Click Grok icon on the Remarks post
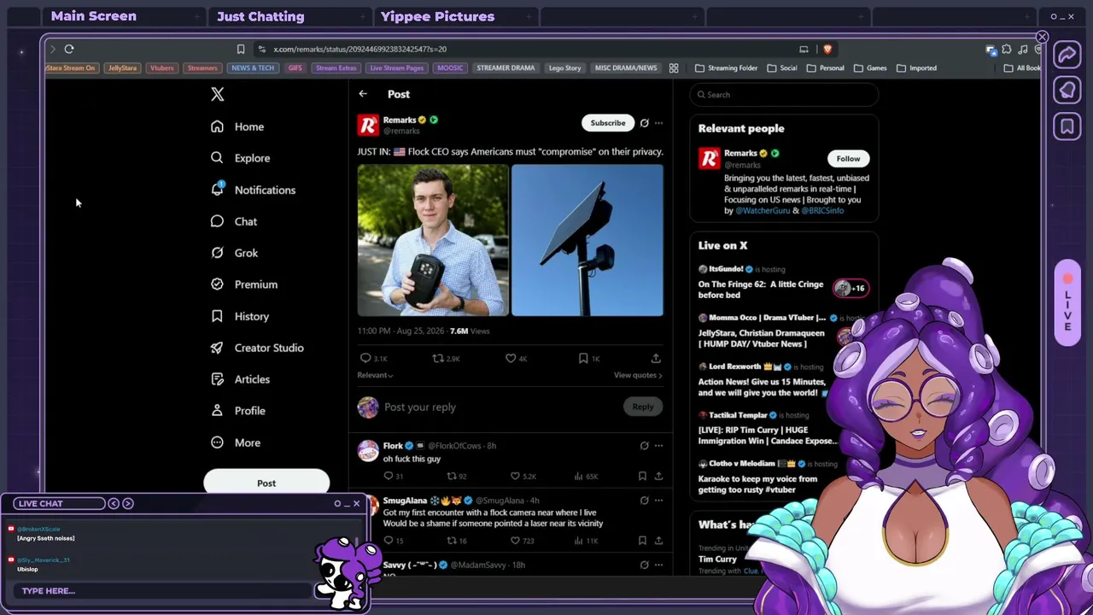This screenshot has width=1093, height=615. [x=645, y=123]
